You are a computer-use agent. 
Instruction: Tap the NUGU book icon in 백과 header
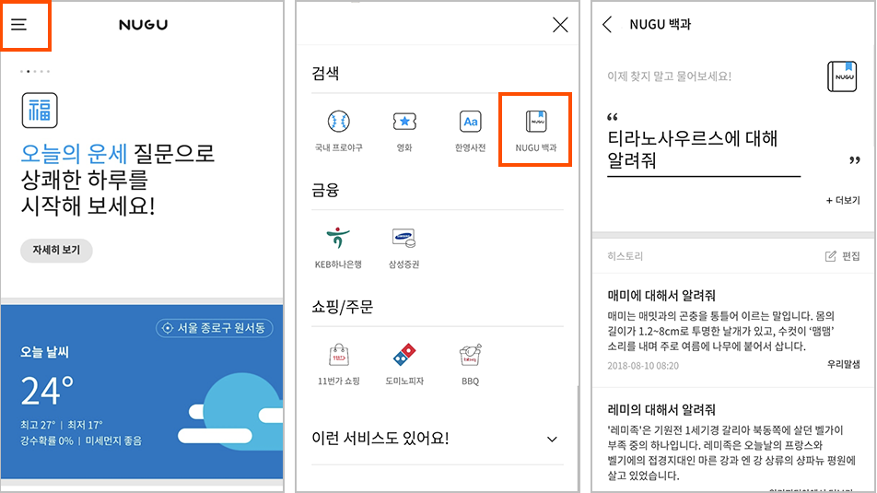click(842, 76)
